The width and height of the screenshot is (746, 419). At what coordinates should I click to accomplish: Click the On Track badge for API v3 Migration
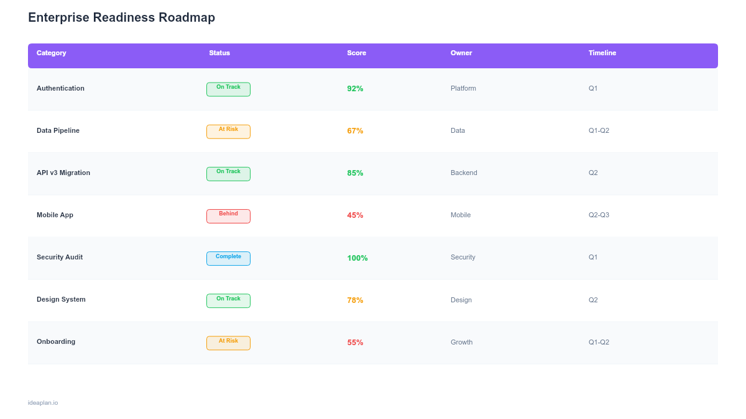[228, 174]
